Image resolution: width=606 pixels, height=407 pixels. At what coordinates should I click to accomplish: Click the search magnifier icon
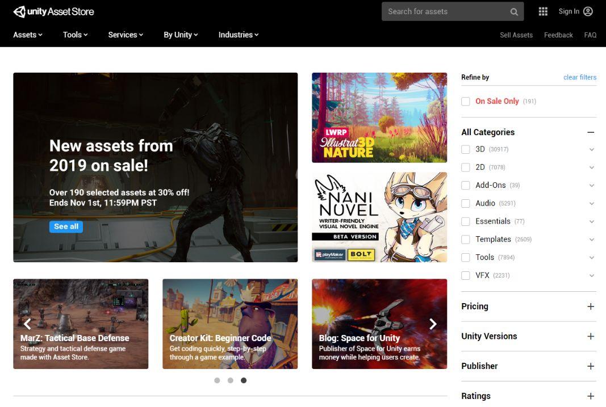(514, 11)
